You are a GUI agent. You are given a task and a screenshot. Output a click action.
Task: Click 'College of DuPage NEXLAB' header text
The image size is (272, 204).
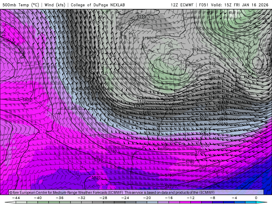[x=98, y=5]
